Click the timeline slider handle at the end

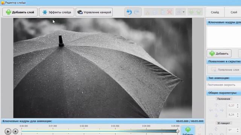coord(177,131)
